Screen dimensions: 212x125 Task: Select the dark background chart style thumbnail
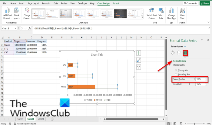tap(120, 14)
